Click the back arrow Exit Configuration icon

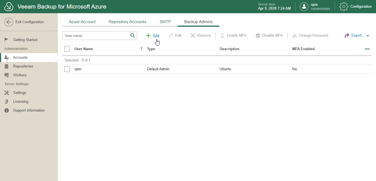point(9,22)
